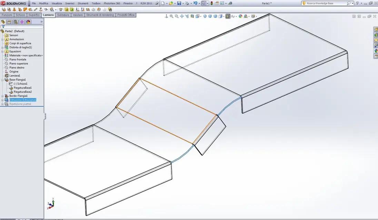Switch to the Funzioni tab
The width and height of the screenshot is (378, 220).
point(7,15)
